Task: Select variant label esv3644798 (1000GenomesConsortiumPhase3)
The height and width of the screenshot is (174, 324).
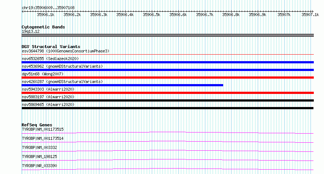Action: (x=66, y=51)
